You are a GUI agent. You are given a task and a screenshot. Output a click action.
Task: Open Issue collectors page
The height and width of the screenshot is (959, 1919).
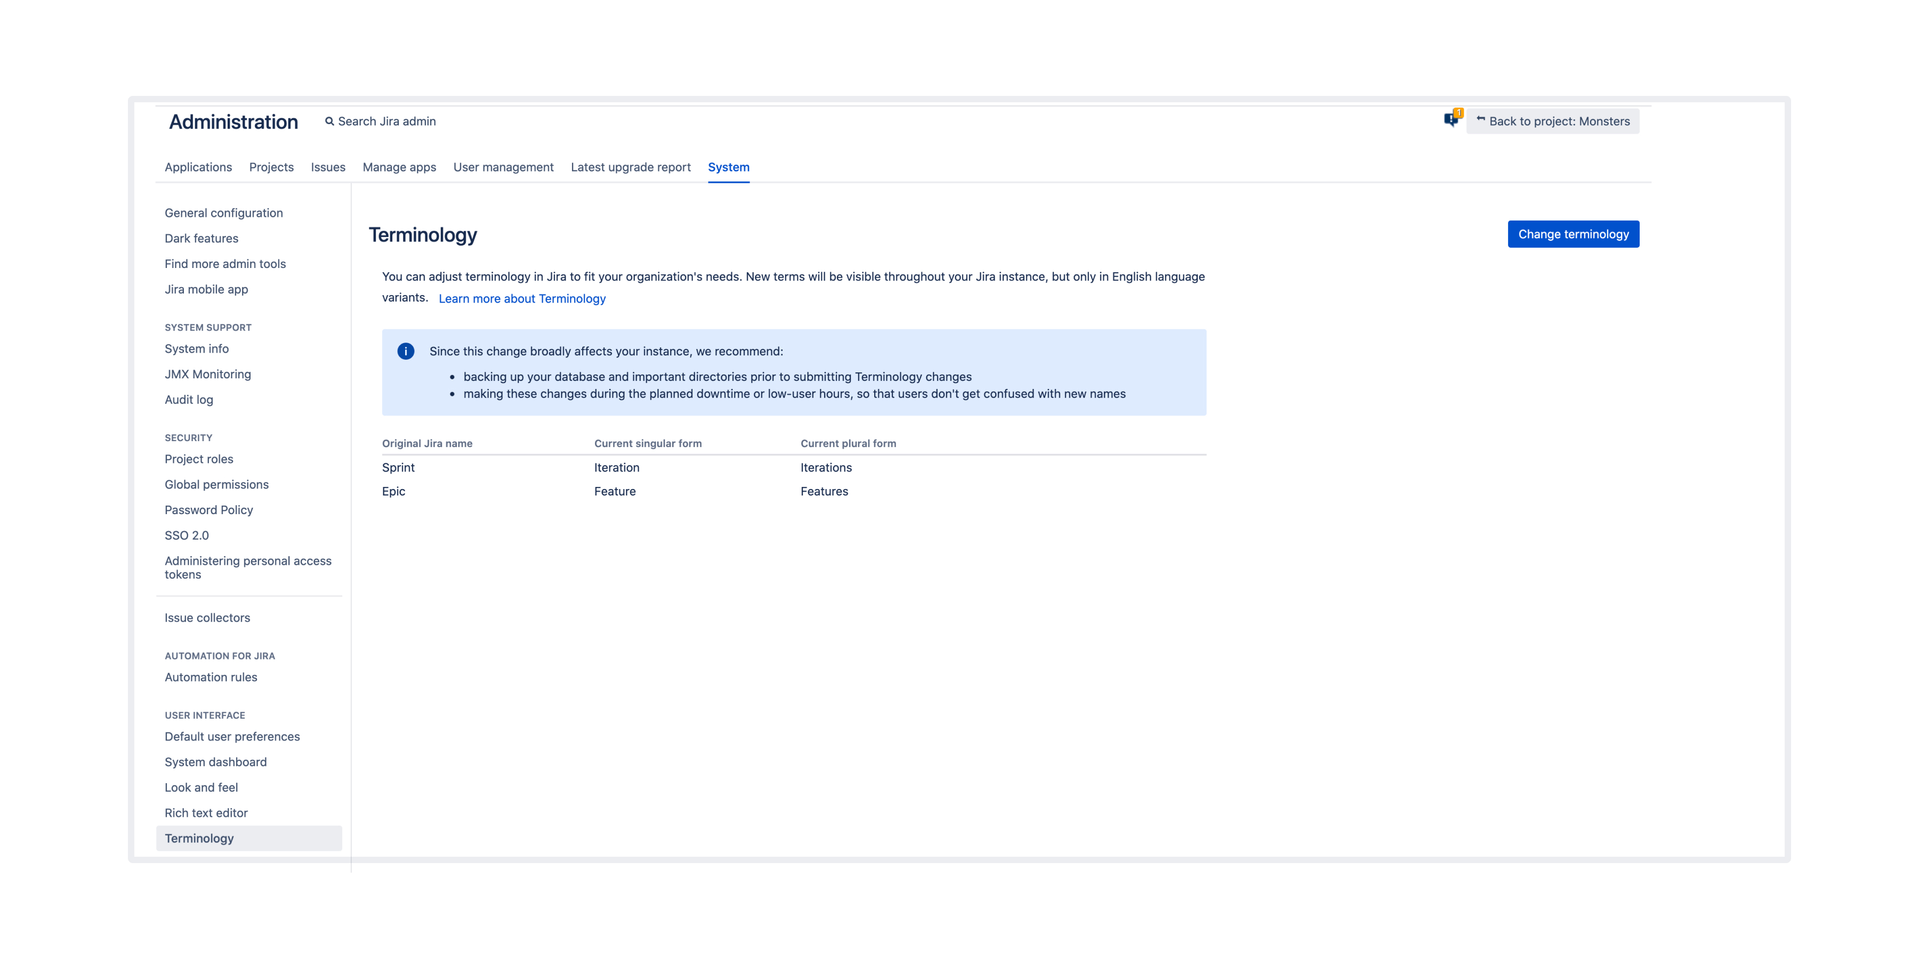[x=207, y=618]
